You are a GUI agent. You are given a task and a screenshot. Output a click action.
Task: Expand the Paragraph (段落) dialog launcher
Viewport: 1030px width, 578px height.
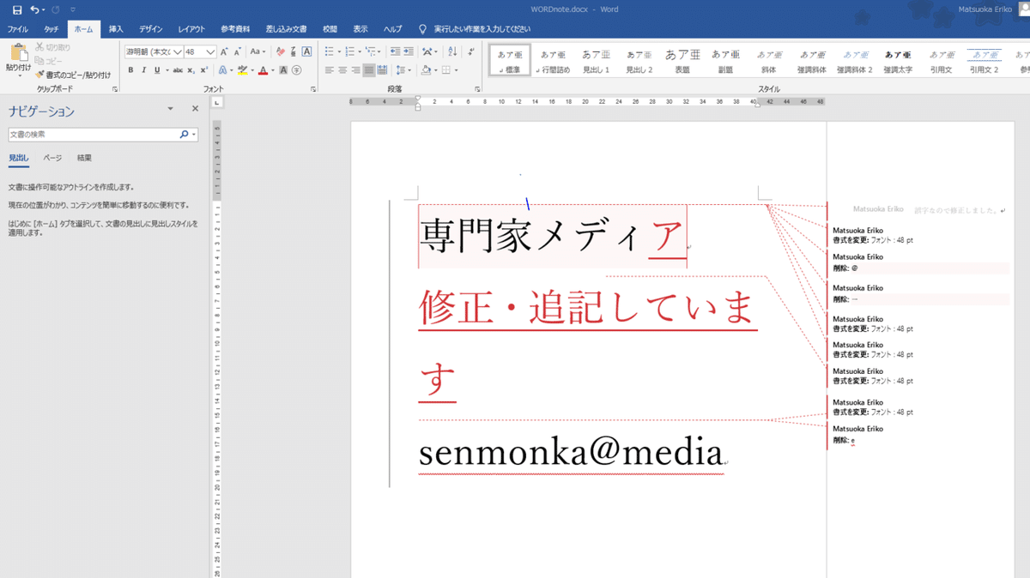476,89
